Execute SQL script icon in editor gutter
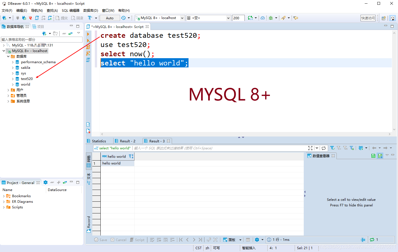Screen dimensions: 398x252 88,47
